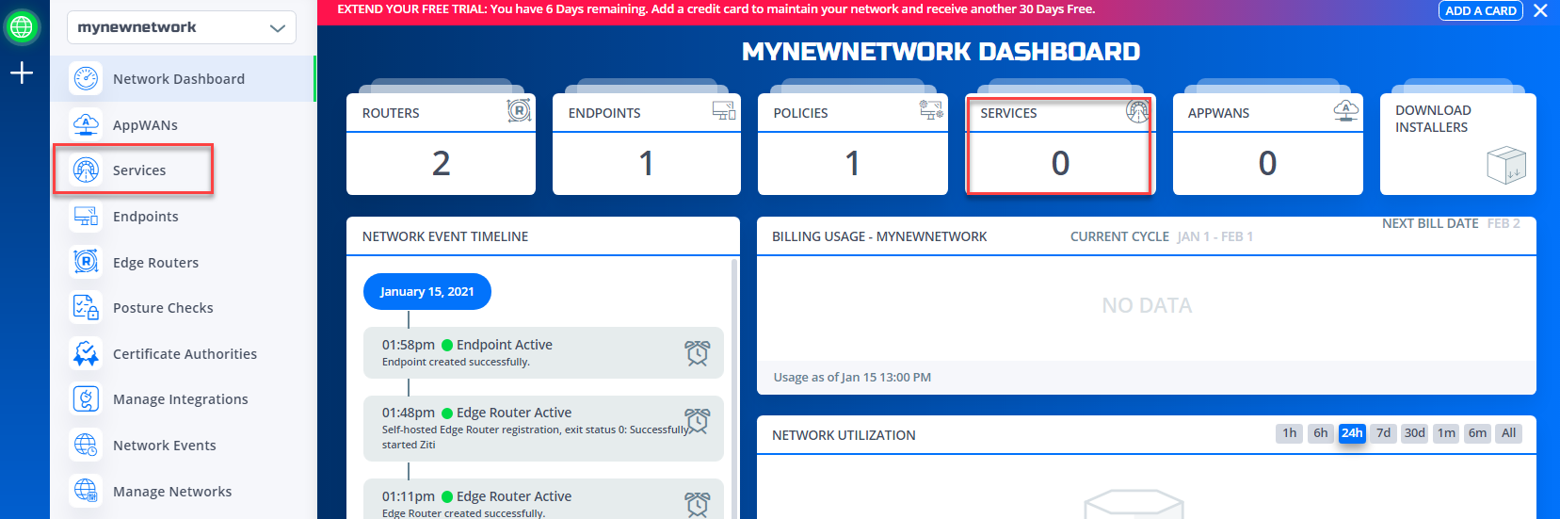The width and height of the screenshot is (1560, 519).
Task: Navigate to Edge Routers in sidebar
Action: 183,263
